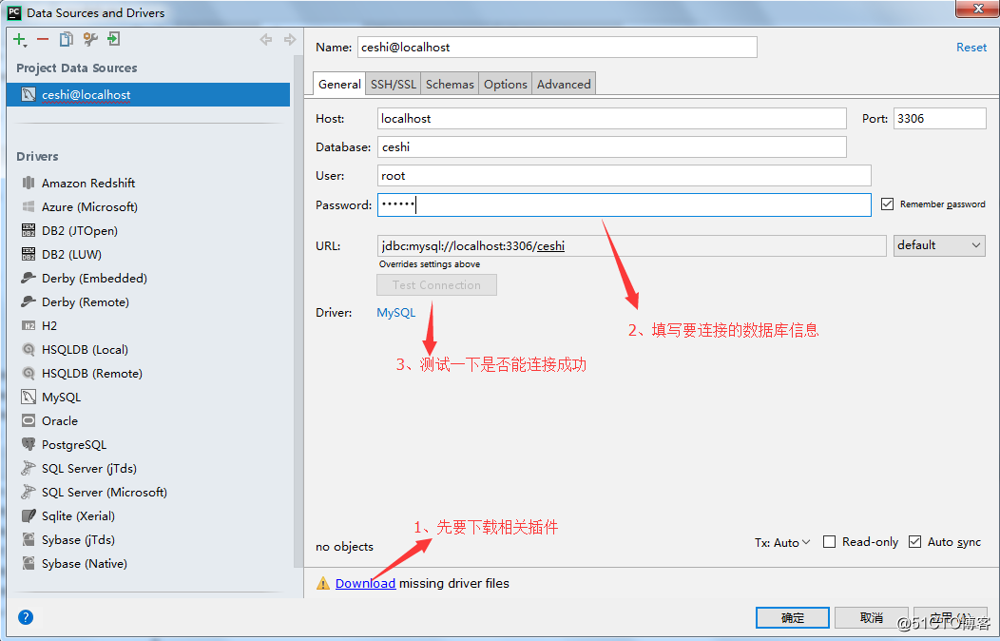This screenshot has width=1000, height=641.
Task: Select the Amazon Redshift driver label
Action: pyautogui.click(x=88, y=183)
